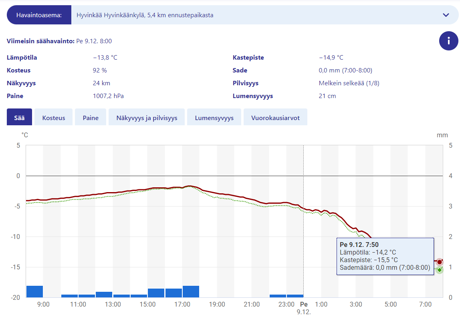This screenshot has width=460, height=317.
Task: Click the Pe 9.12. 7:50 tooltip box
Action: point(385,256)
